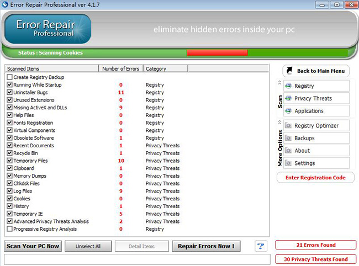Minimize the Error Repair window
The width and height of the screenshot is (359, 266).
coord(322,4)
